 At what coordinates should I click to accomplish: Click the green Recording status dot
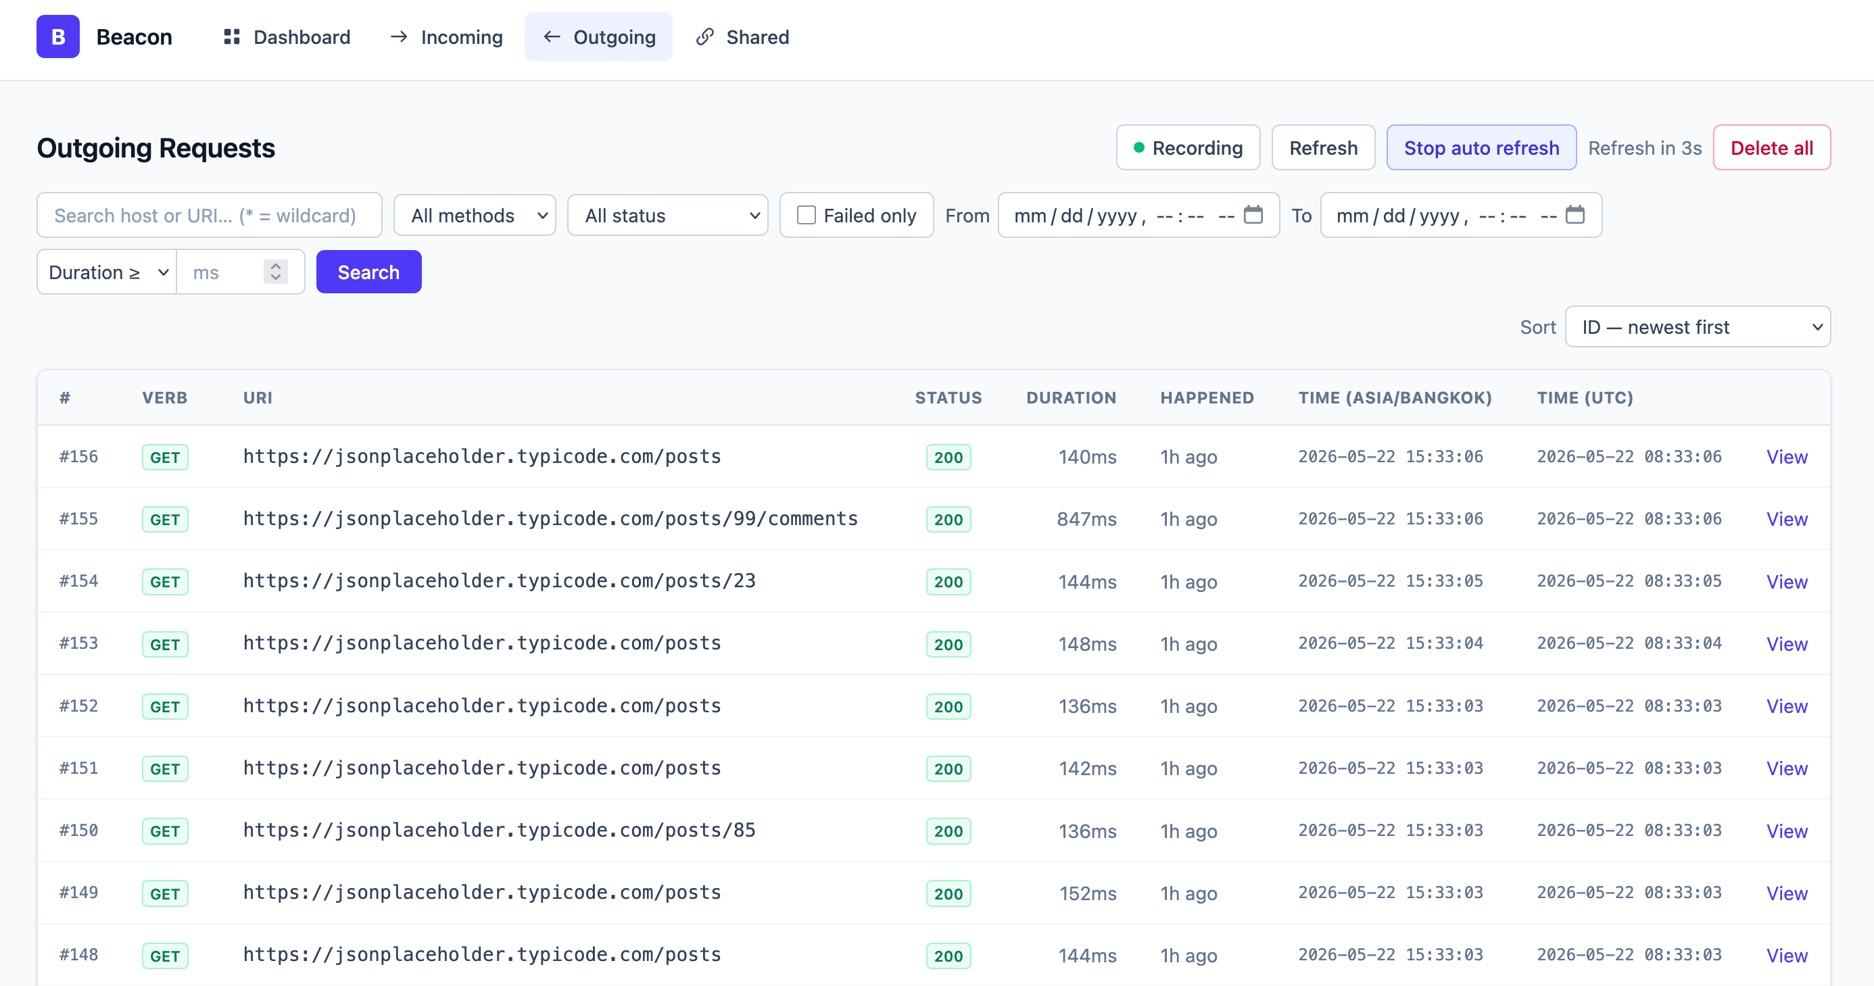tap(1138, 147)
